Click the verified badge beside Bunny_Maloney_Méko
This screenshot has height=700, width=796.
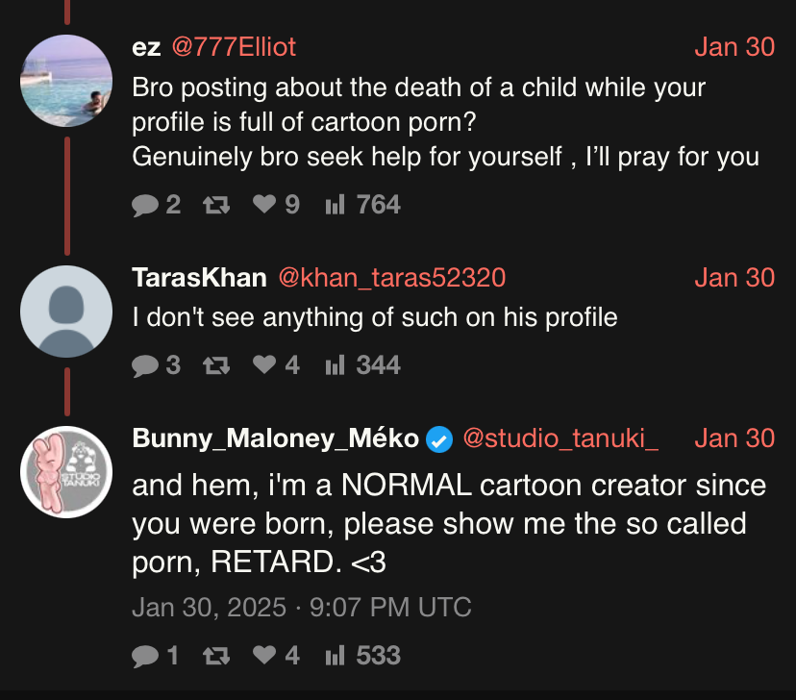(439, 439)
